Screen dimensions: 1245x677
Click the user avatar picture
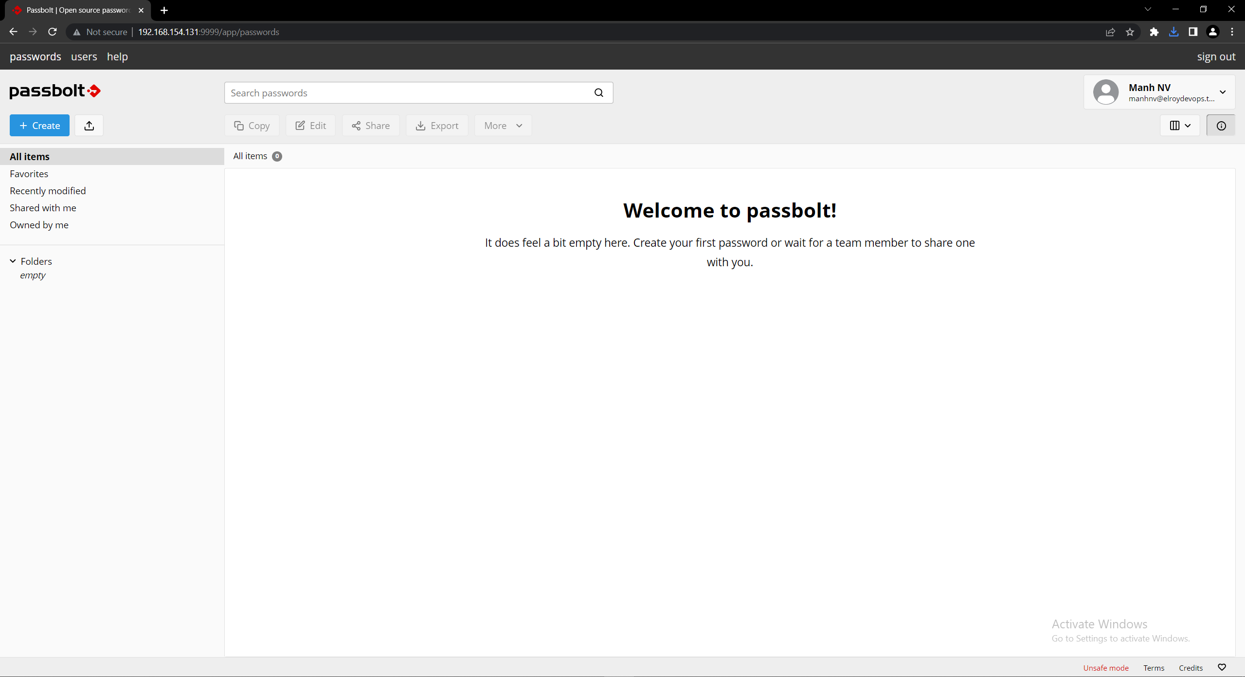point(1106,92)
